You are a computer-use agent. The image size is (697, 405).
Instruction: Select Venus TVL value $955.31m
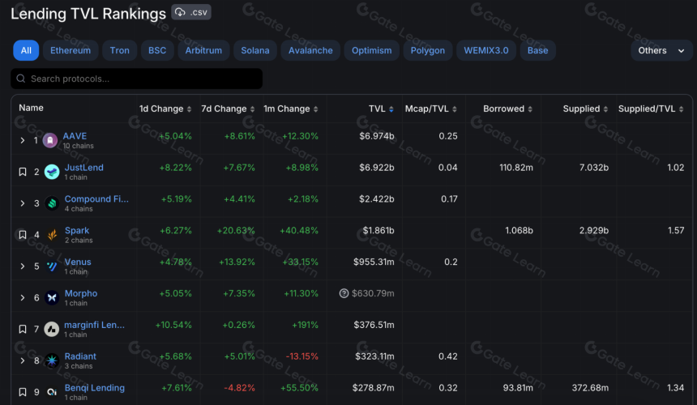(374, 262)
